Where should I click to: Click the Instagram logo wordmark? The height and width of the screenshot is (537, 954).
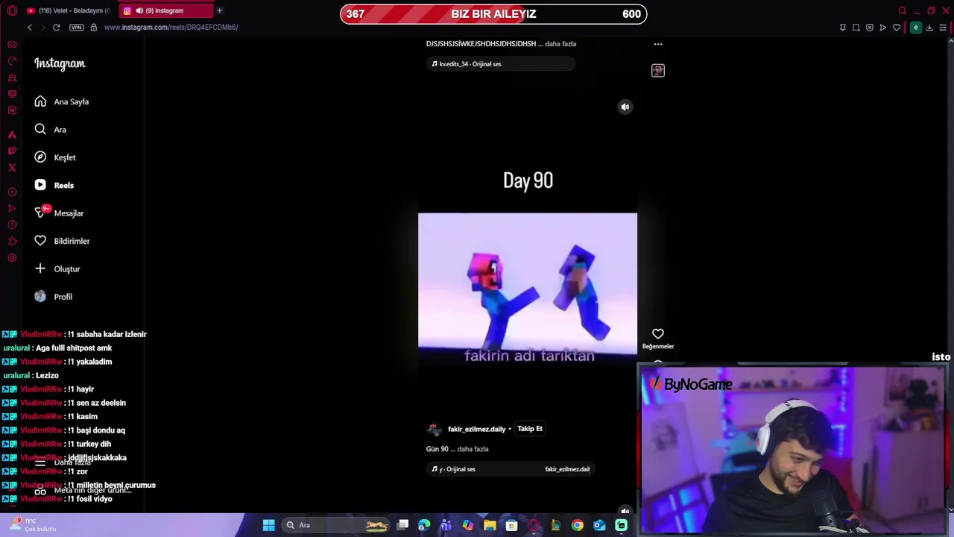pyautogui.click(x=60, y=63)
